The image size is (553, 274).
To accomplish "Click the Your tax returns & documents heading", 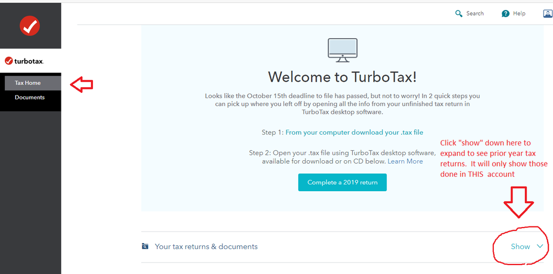I will click(206, 246).
